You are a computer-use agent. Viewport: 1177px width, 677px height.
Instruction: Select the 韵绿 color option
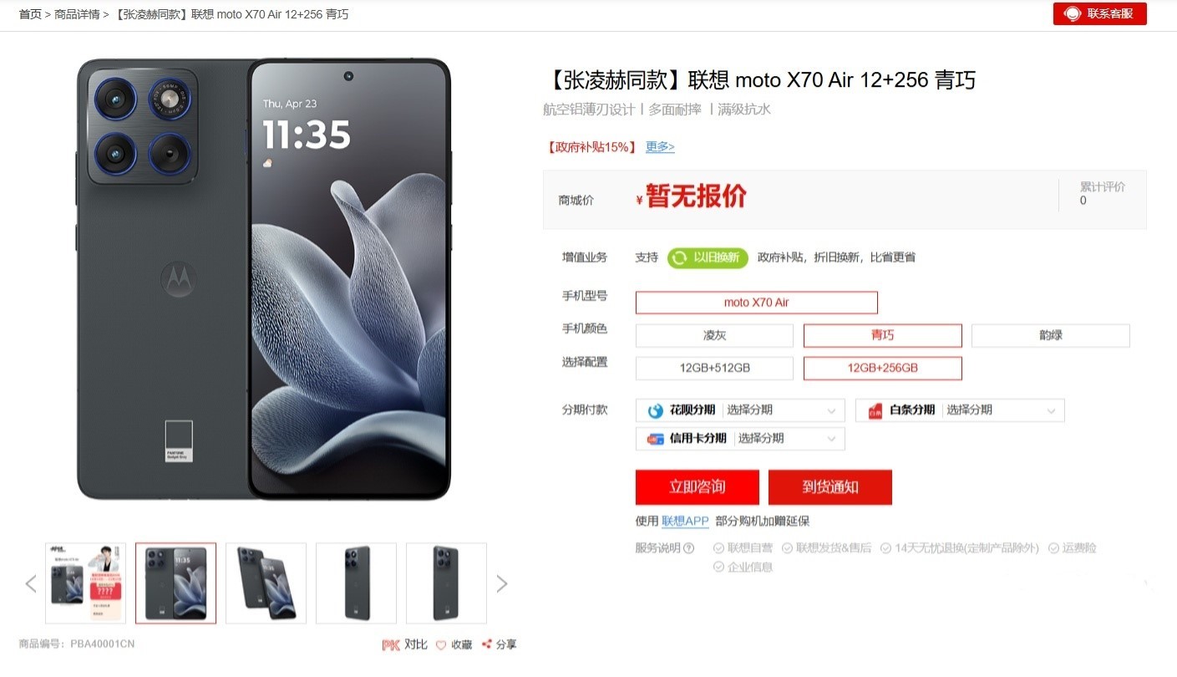[1050, 335]
